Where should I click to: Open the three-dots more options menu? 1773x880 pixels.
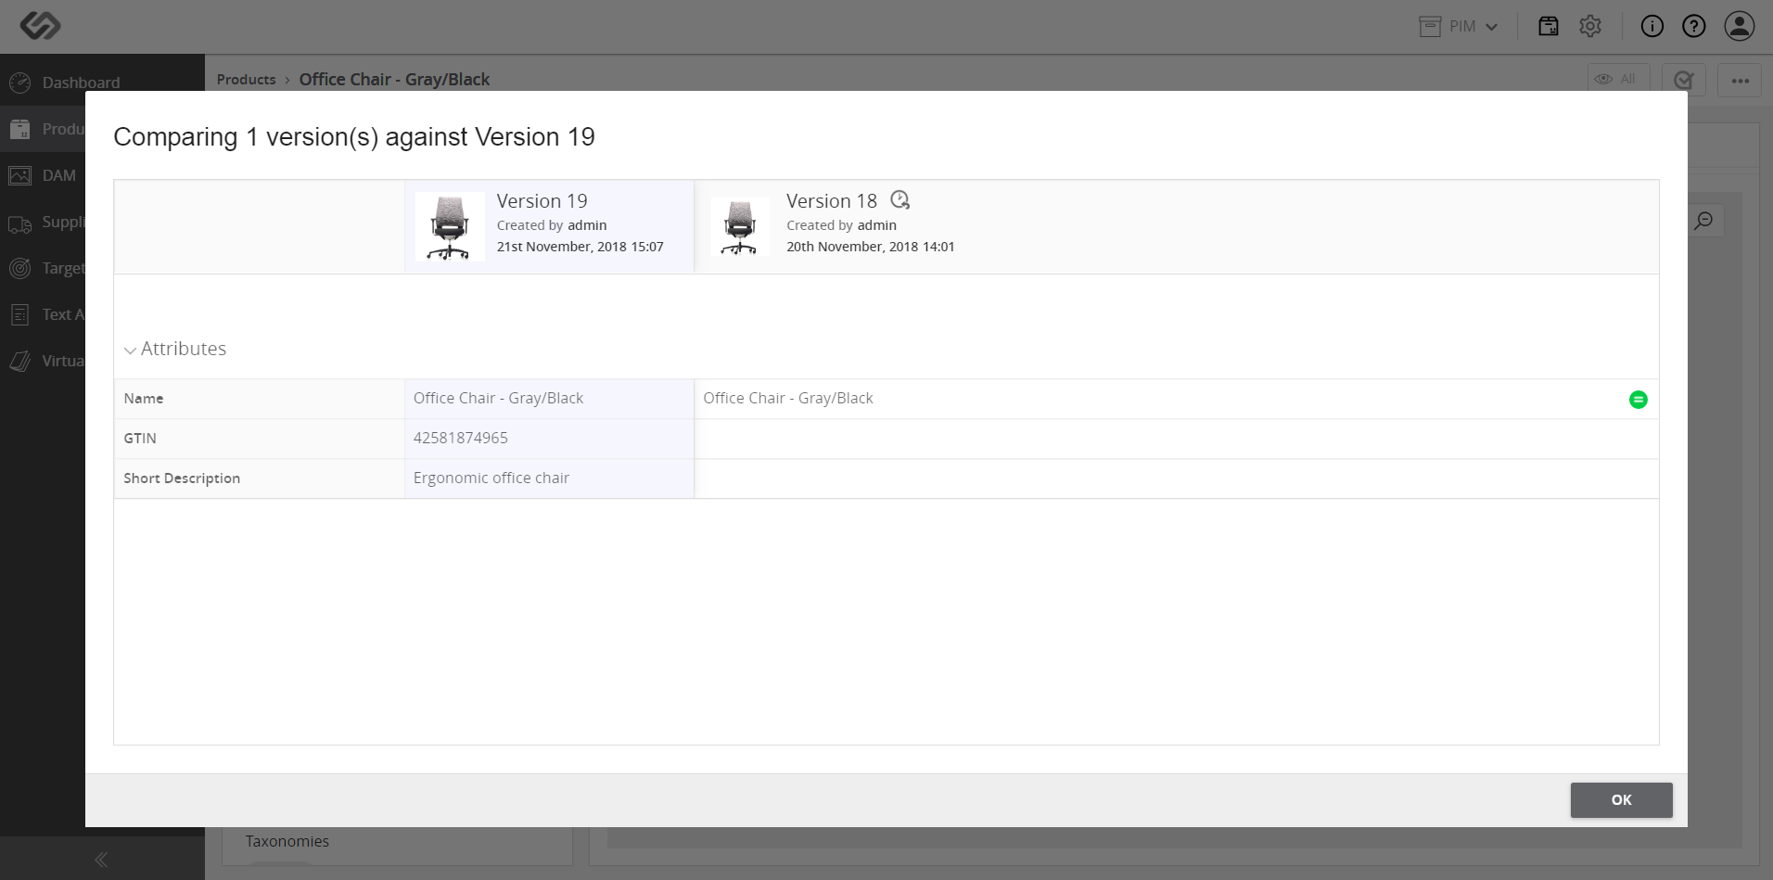(x=1740, y=81)
